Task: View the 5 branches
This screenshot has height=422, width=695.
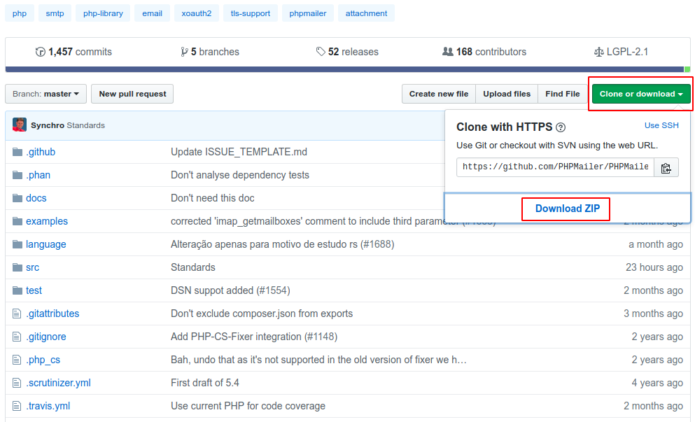Action: coord(210,52)
